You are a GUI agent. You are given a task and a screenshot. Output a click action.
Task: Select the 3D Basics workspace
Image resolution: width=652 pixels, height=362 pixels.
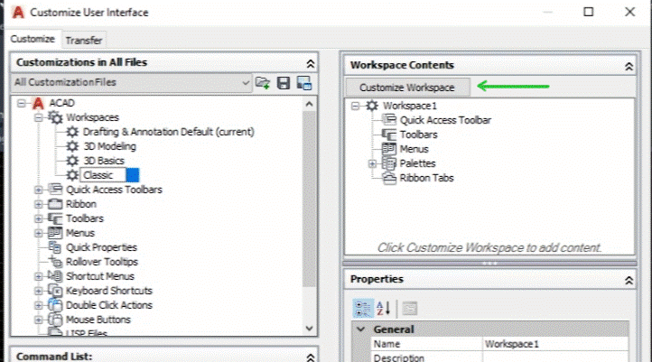[104, 161]
